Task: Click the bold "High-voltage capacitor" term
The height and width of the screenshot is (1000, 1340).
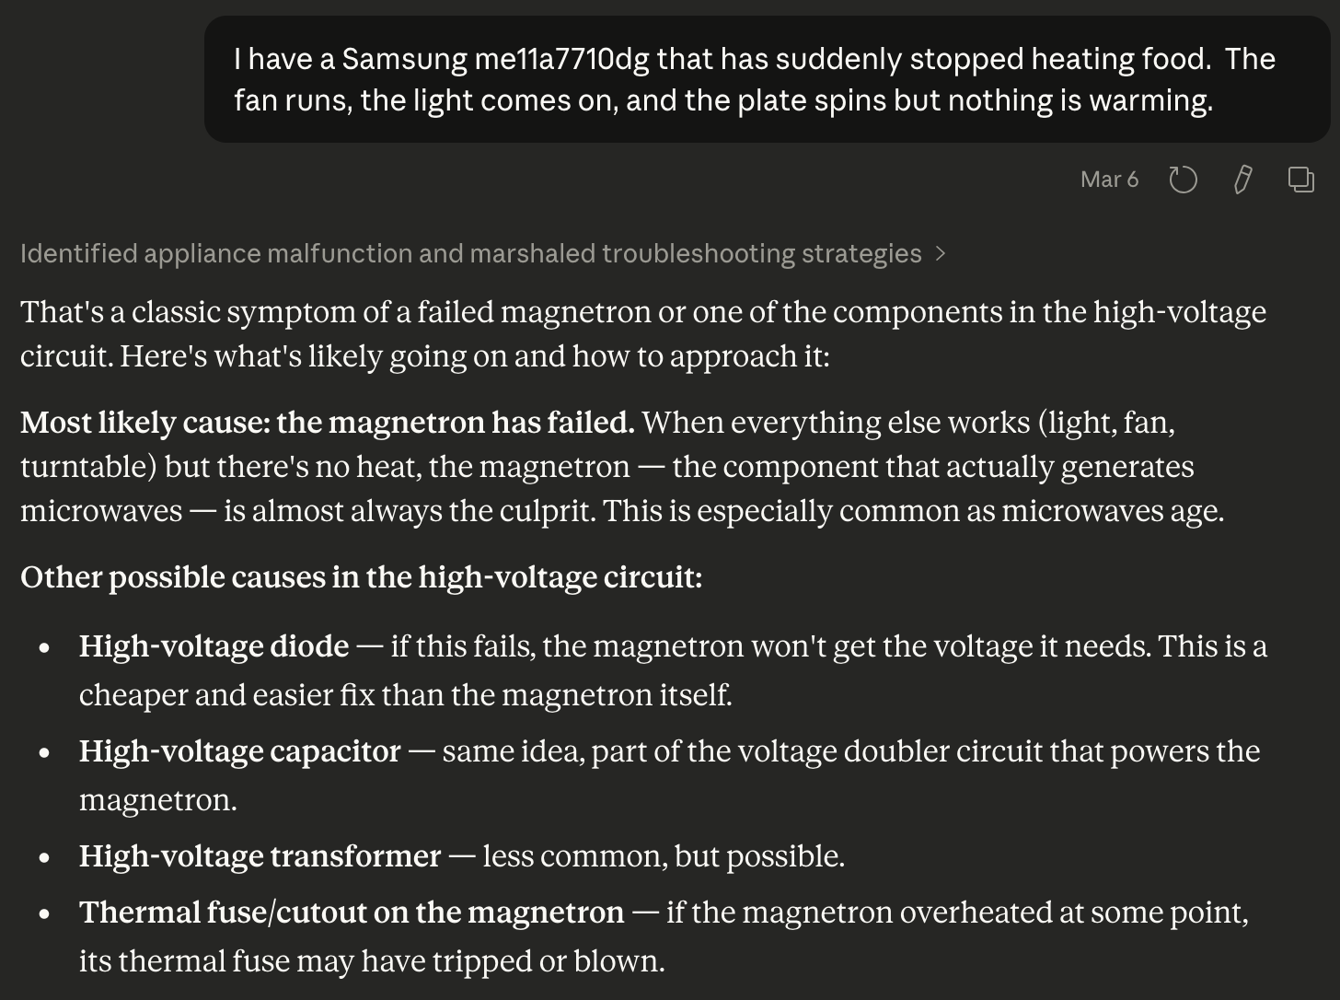Action: 239,750
